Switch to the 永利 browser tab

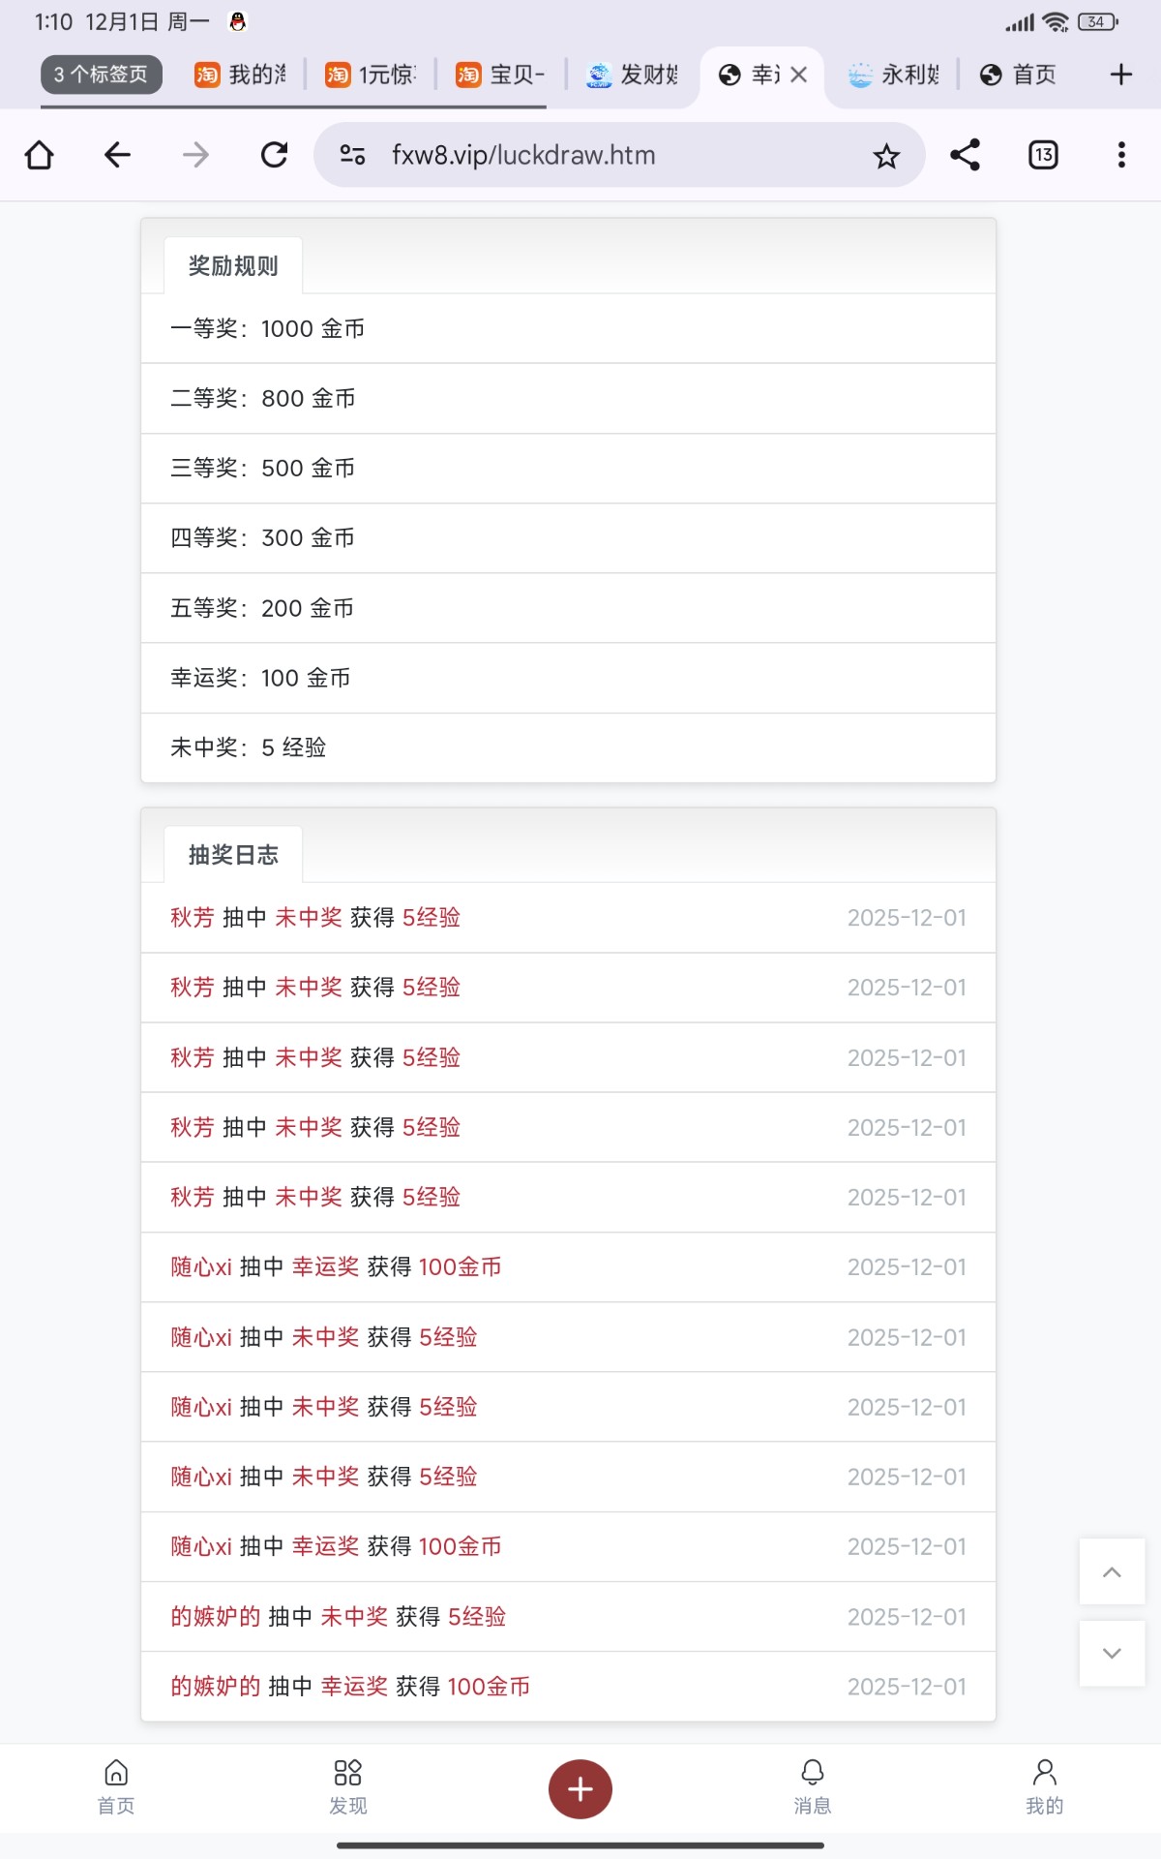[x=893, y=75]
